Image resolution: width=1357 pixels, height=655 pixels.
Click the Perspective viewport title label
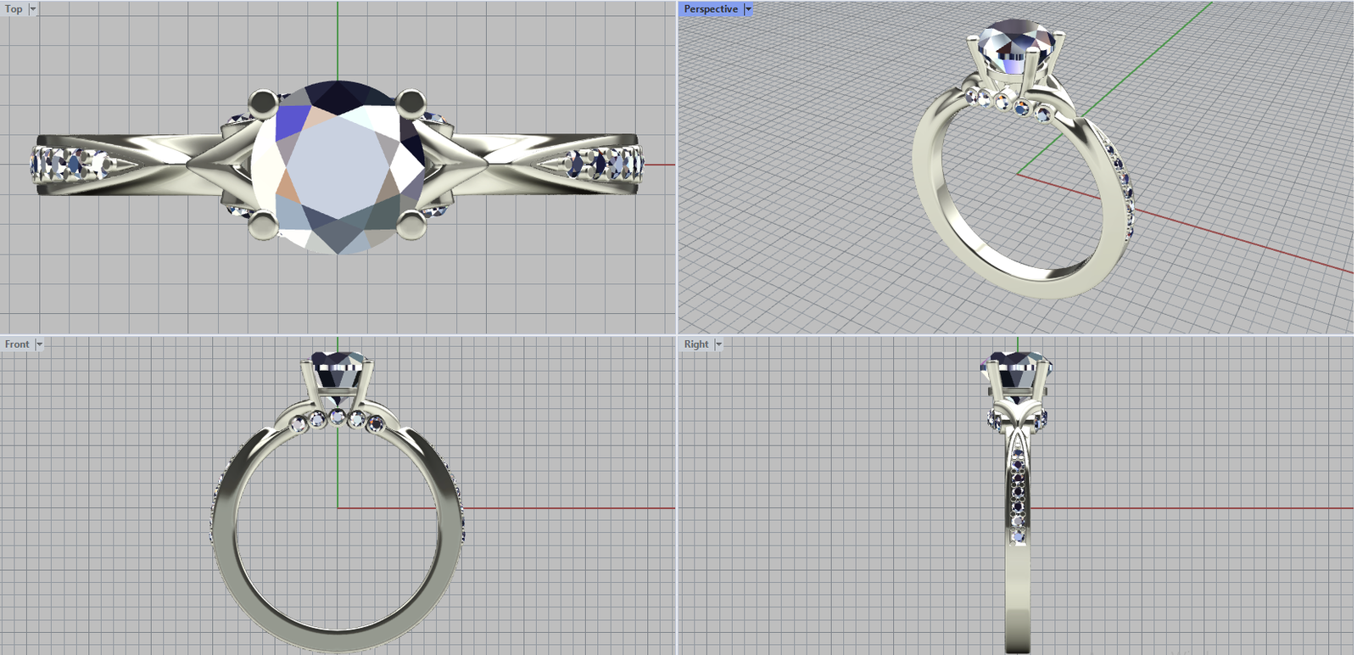[711, 9]
